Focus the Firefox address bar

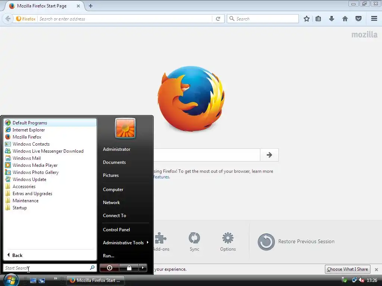[x=124, y=19]
